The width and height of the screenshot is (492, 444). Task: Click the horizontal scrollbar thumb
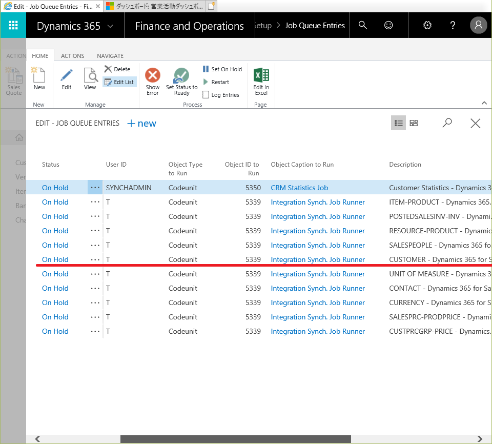(236, 439)
